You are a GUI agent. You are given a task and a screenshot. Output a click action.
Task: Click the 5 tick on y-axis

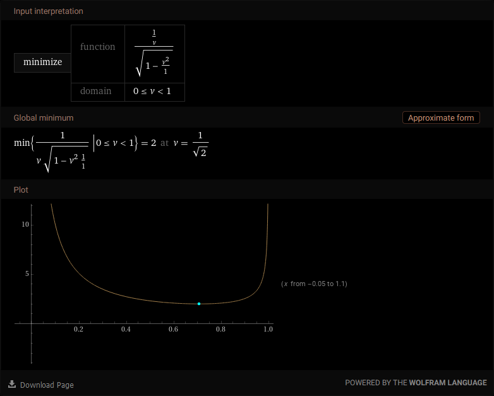coord(27,274)
